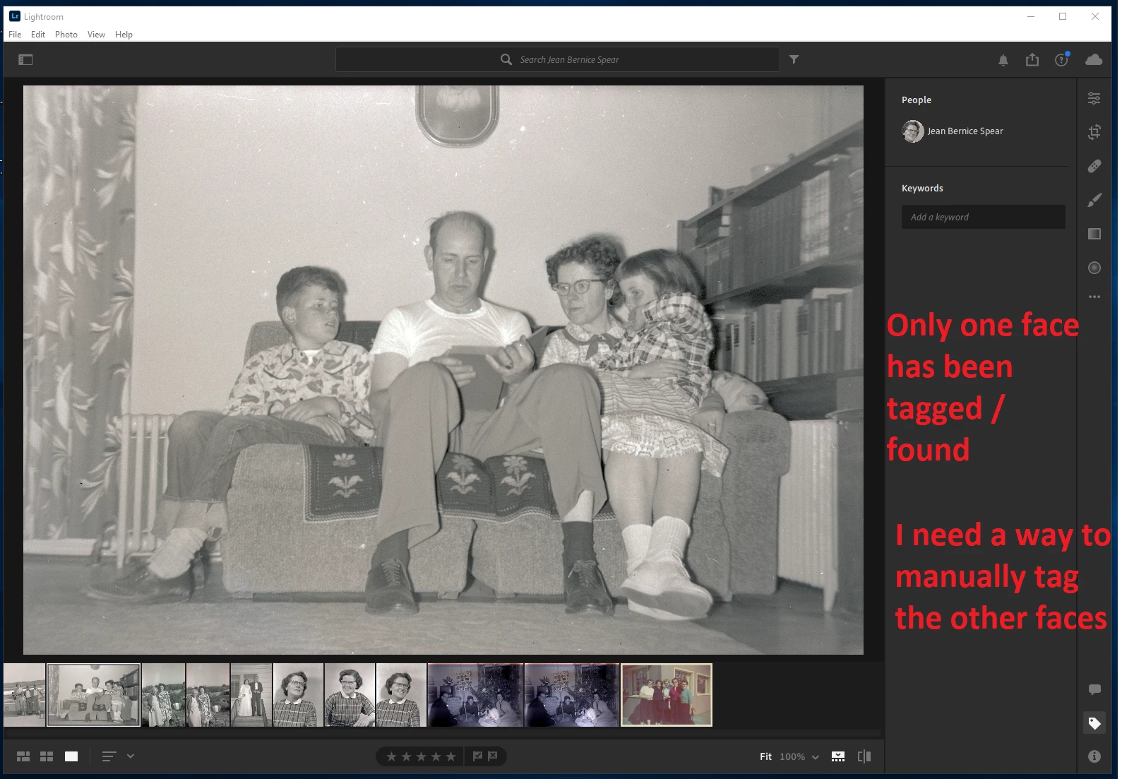The width and height of the screenshot is (1122, 779).
Task: Select the Crop and Rotate tool
Action: [1094, 131]
